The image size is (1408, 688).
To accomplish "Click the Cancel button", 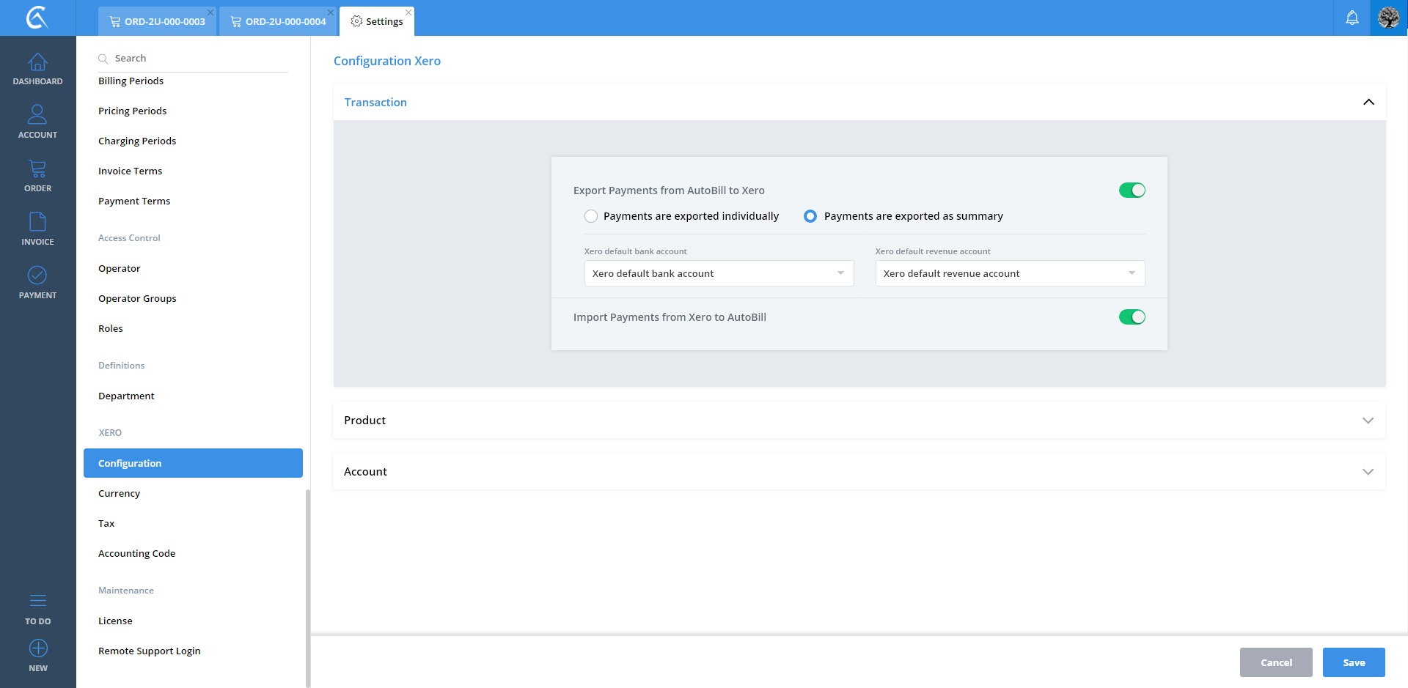I will [1276, 662].
